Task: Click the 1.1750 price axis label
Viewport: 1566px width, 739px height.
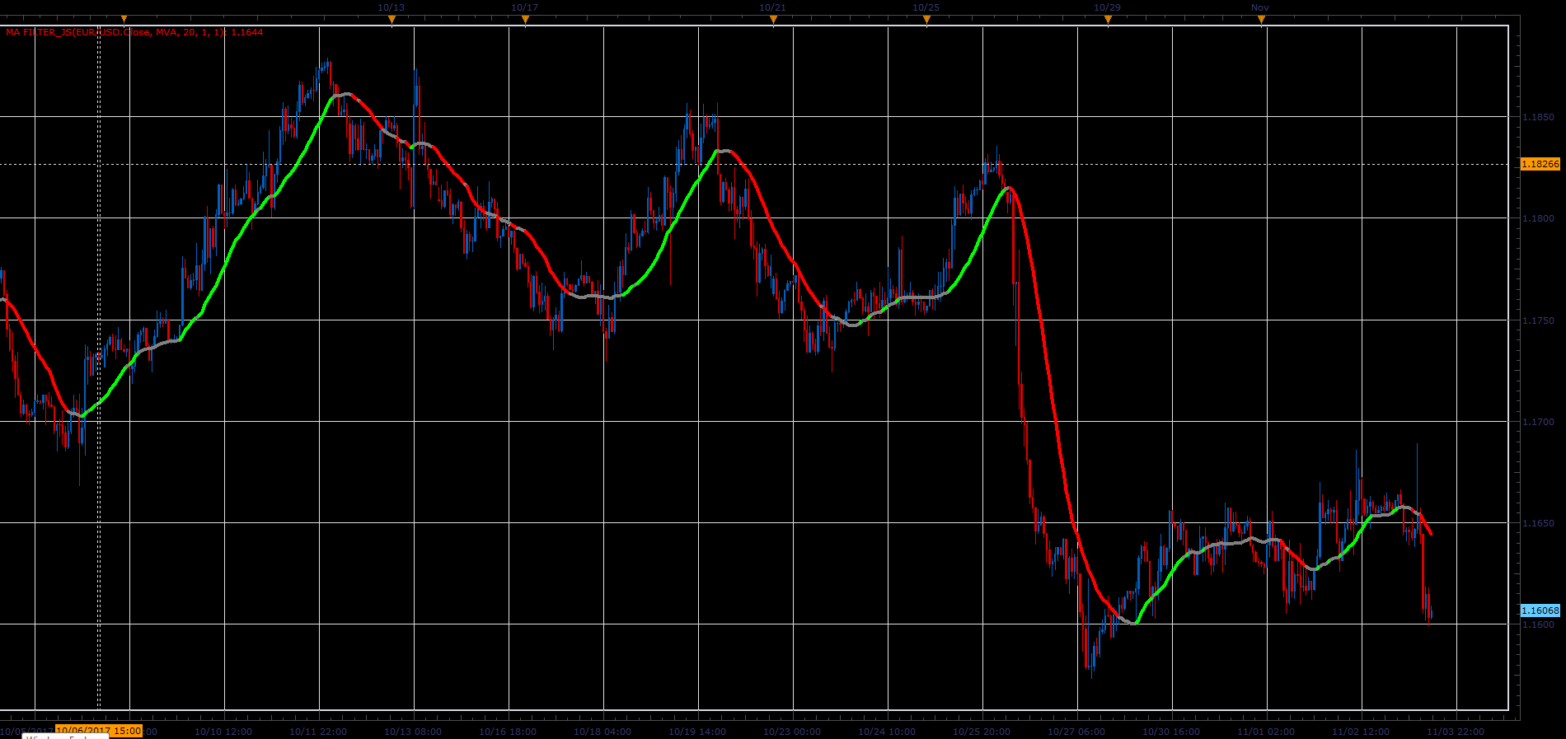Action: tap(1538, 320)
